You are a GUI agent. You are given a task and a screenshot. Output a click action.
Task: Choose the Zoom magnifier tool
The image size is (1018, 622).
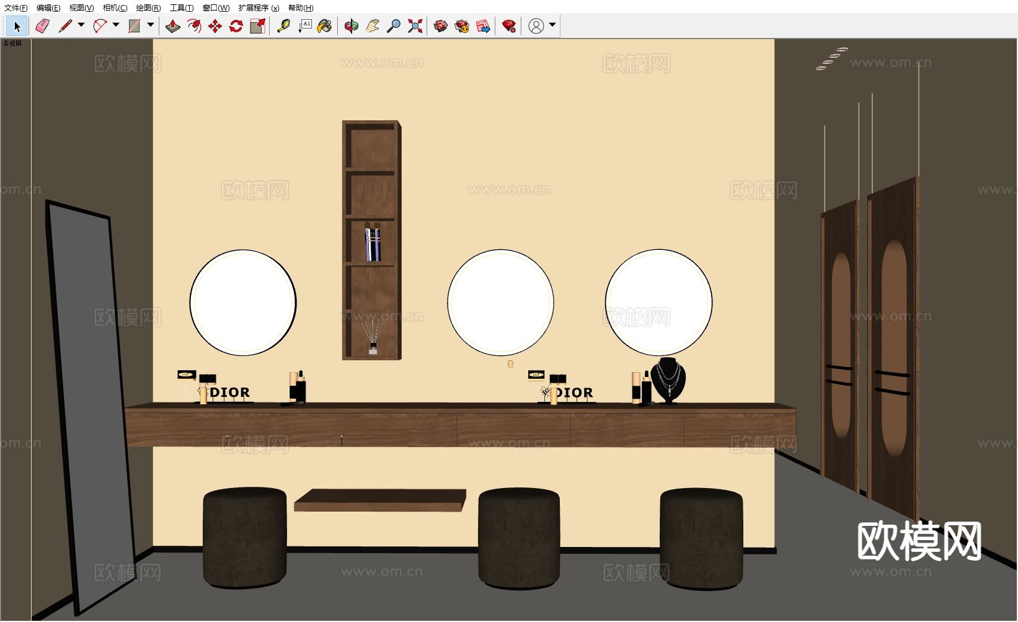tap(394, 26)
